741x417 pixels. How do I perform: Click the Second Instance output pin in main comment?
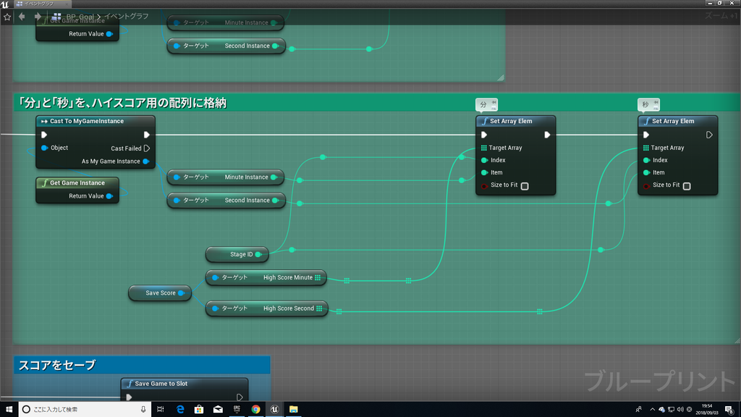point(276,201)
